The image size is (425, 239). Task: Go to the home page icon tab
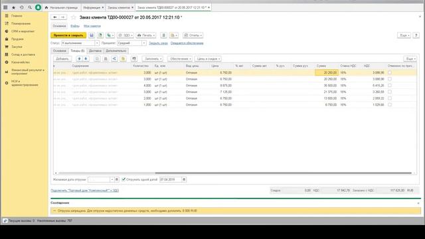click(46, 7)
